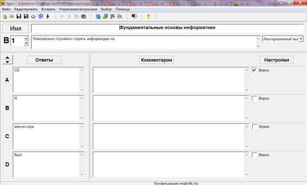
Task: Check Верно for answer B
Action: (x=254, y=98)
